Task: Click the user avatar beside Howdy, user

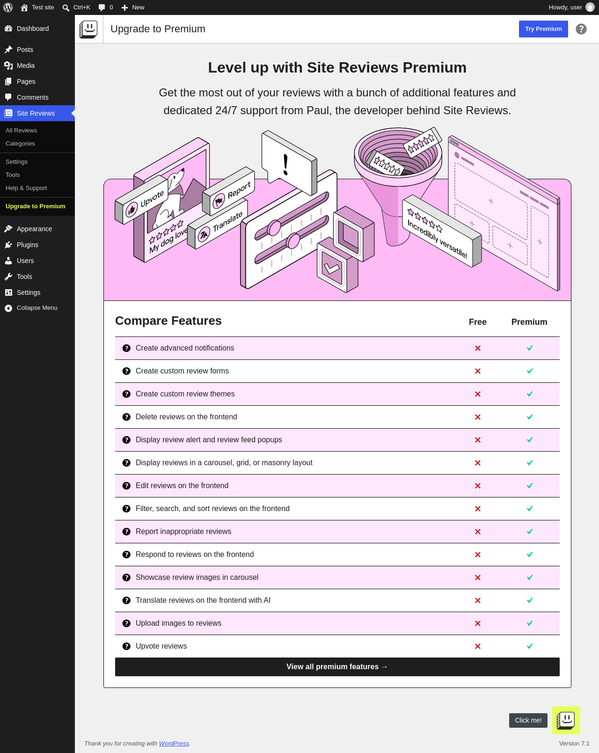Action: [590, 7]
